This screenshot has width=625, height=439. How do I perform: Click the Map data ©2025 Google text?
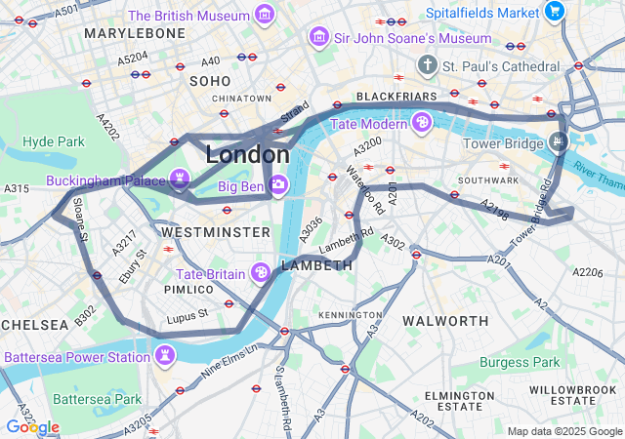point(564,431)
